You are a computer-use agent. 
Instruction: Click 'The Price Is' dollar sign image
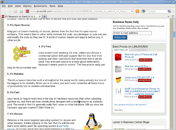click(x=22, y=54)
